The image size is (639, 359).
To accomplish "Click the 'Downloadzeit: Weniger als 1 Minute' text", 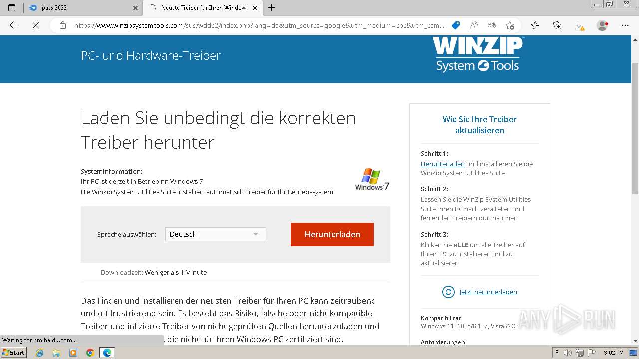I will click(x=153, y=272).
